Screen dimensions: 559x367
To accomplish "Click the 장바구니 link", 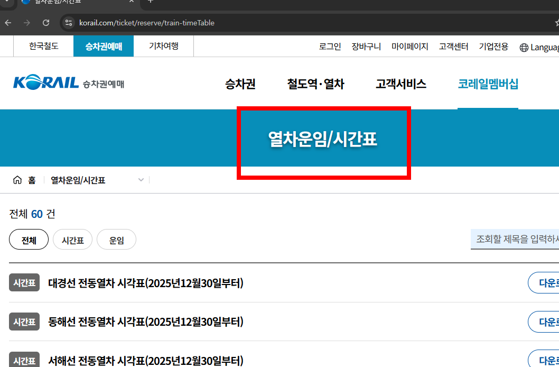I will tap(366, 47).
